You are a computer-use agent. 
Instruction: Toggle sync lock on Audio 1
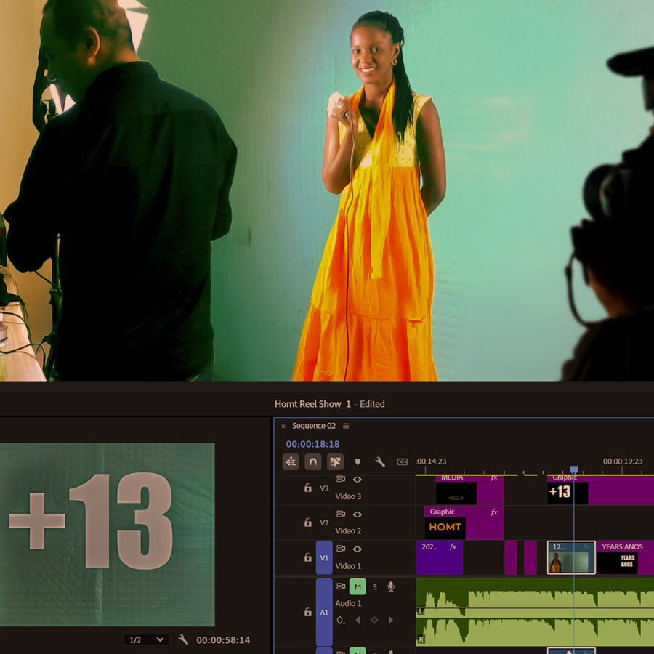[x=341, y=586]
